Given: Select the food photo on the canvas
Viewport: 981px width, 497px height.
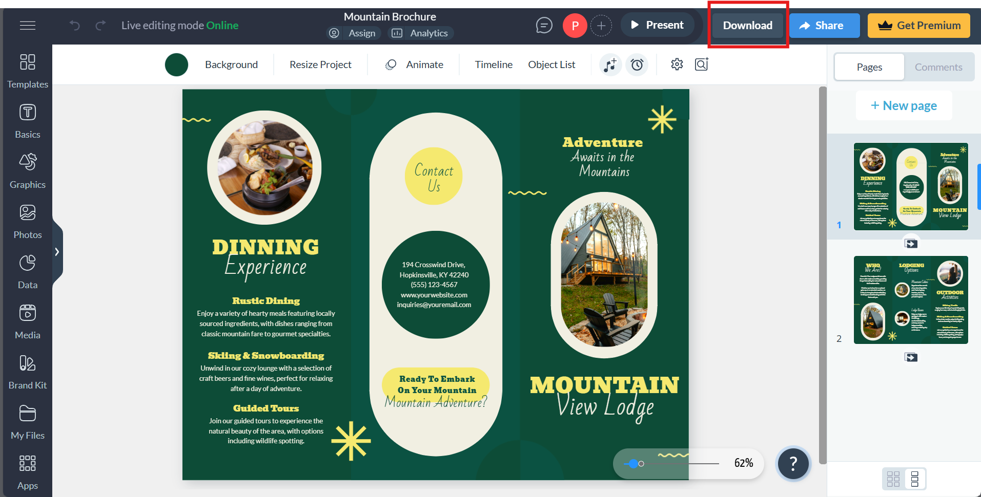Looking at the screenshot, I should point(264,168).
